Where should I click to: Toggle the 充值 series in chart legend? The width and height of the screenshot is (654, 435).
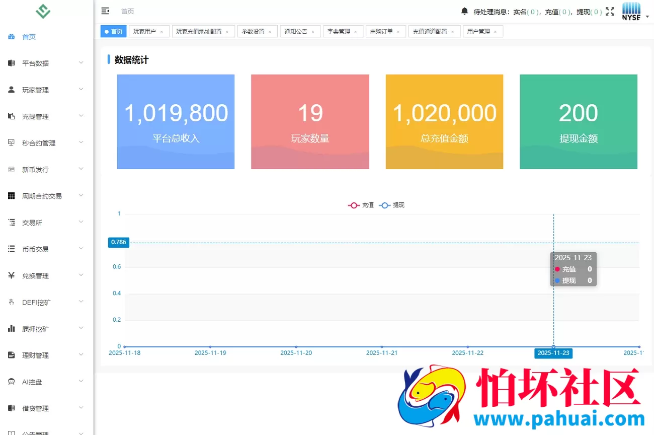[361, 205]
